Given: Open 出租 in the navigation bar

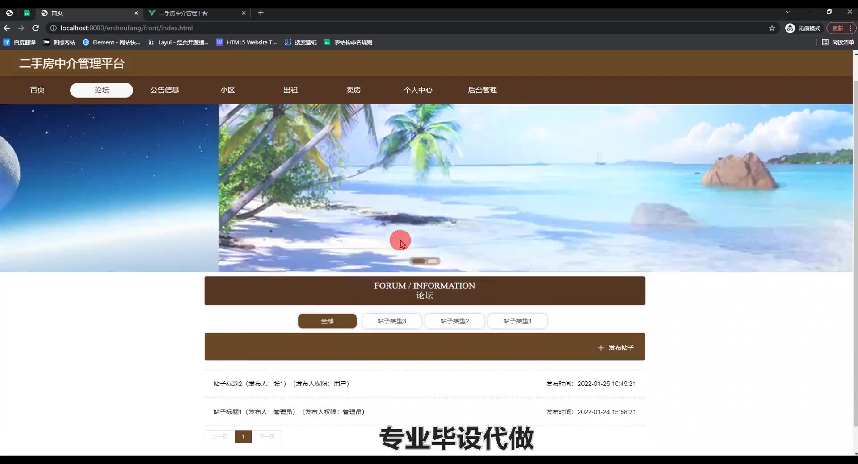Looking at the screenshot, I should tap(290, 90).
